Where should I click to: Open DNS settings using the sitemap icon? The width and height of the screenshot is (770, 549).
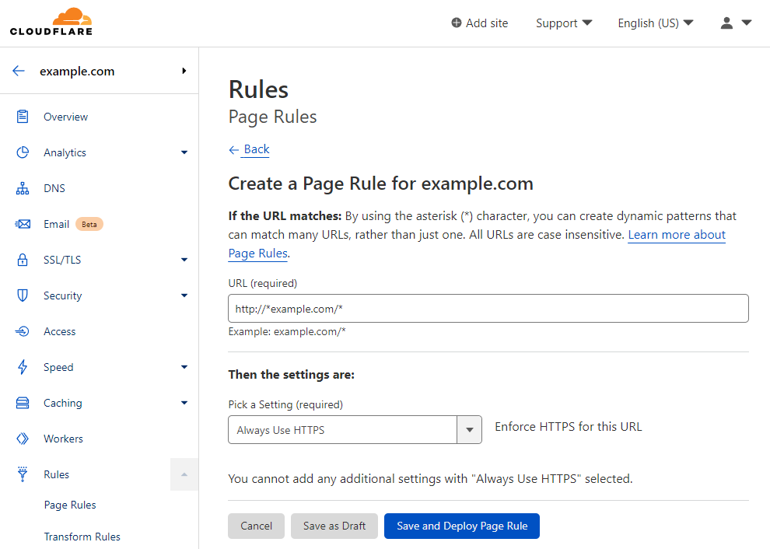point(22,188)
